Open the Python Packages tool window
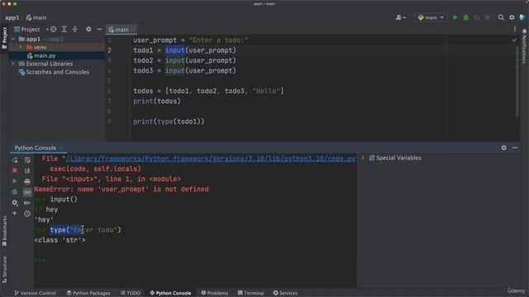 coord(88,293)
